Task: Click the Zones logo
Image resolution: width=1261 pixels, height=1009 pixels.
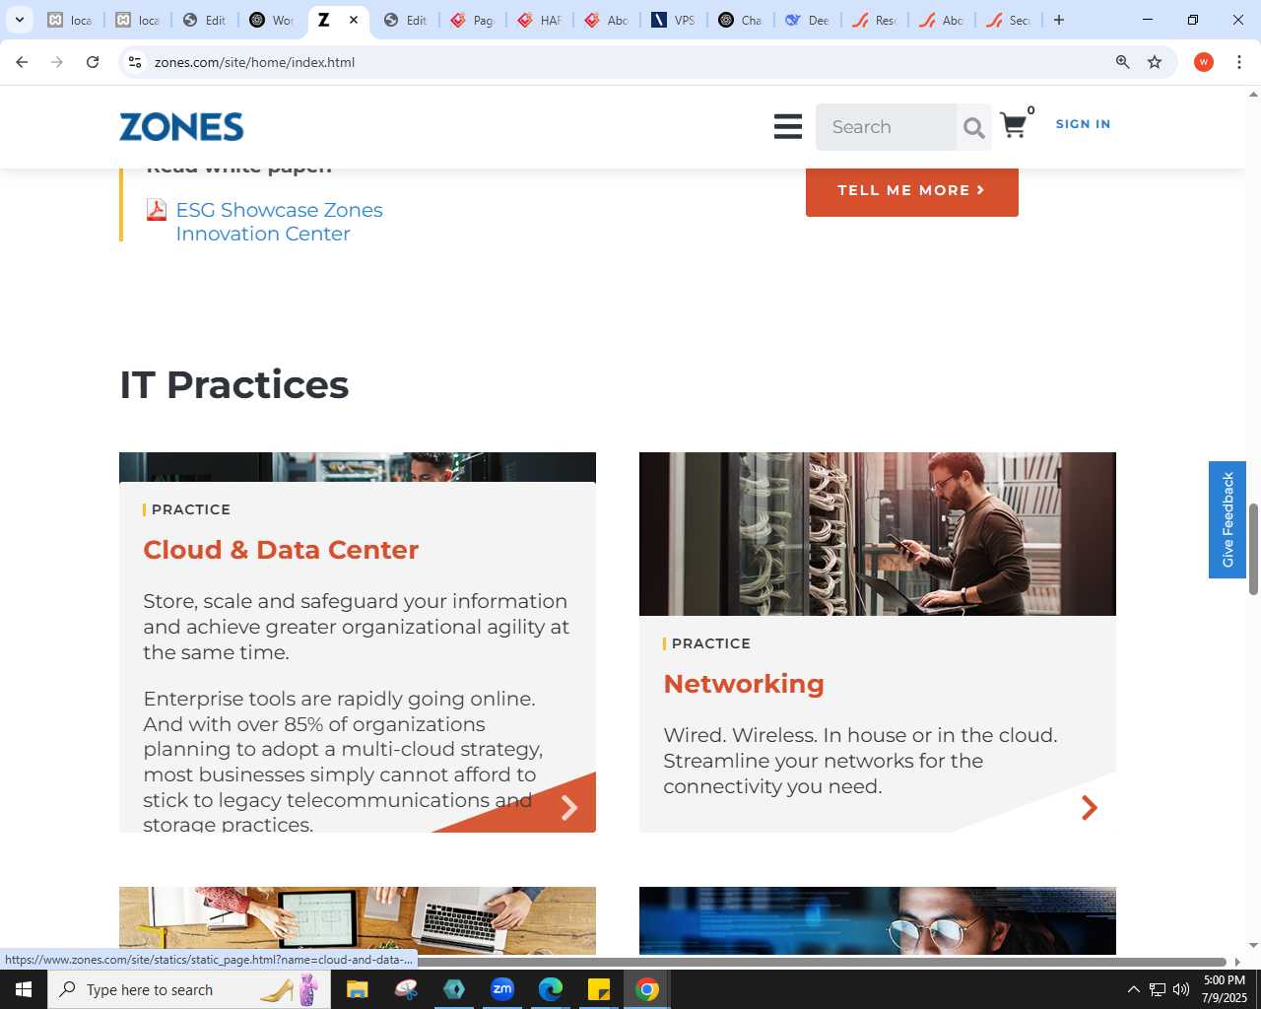Action: 181,127
